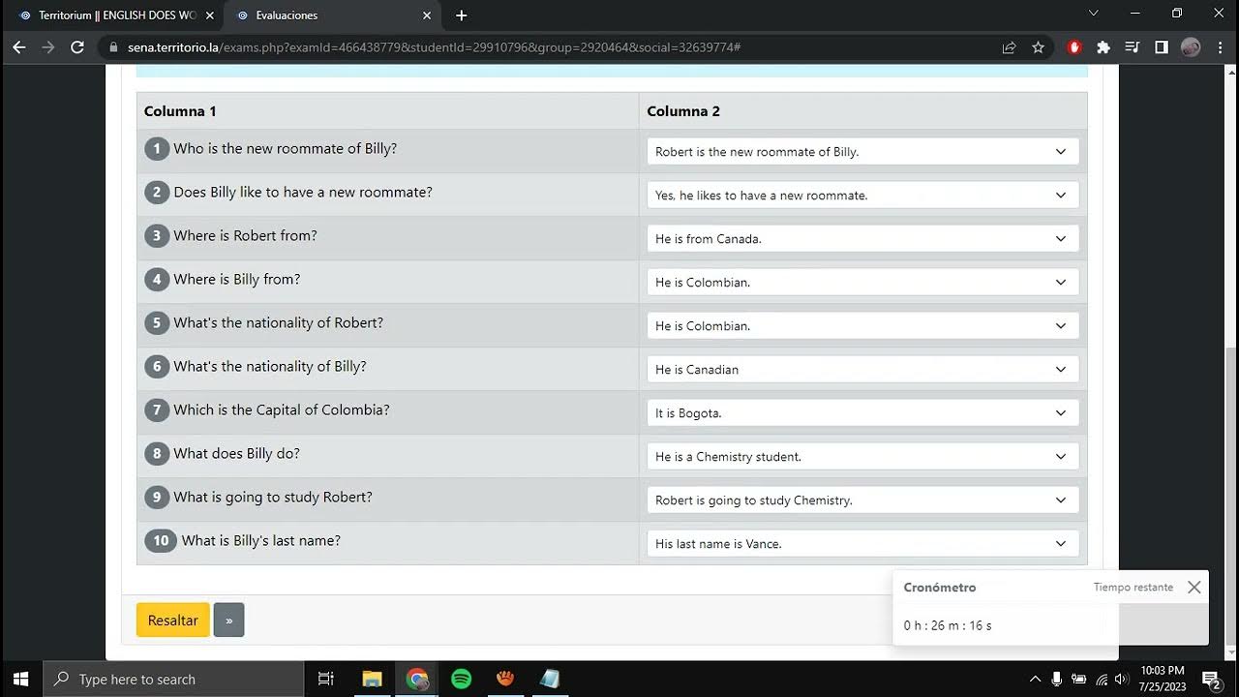Open dropdown for 'Where is Robert from?'
This screenshot has width=1239, height=697.
coord(862,239)
